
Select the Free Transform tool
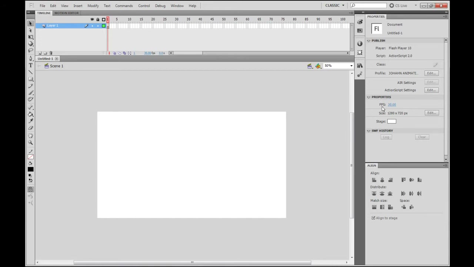point(31,37)
